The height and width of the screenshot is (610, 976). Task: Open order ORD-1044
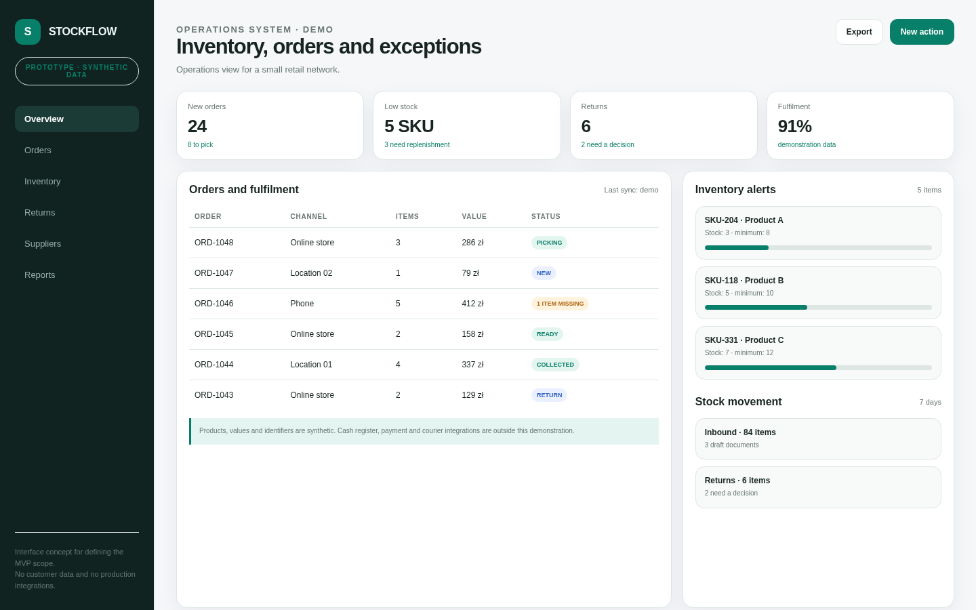click(x=424, y=365)
